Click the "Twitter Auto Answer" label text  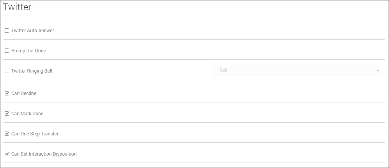(33, 31)
